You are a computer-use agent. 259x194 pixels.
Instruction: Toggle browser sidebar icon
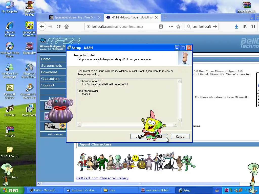pyautogui.click(x=253, y=27)
